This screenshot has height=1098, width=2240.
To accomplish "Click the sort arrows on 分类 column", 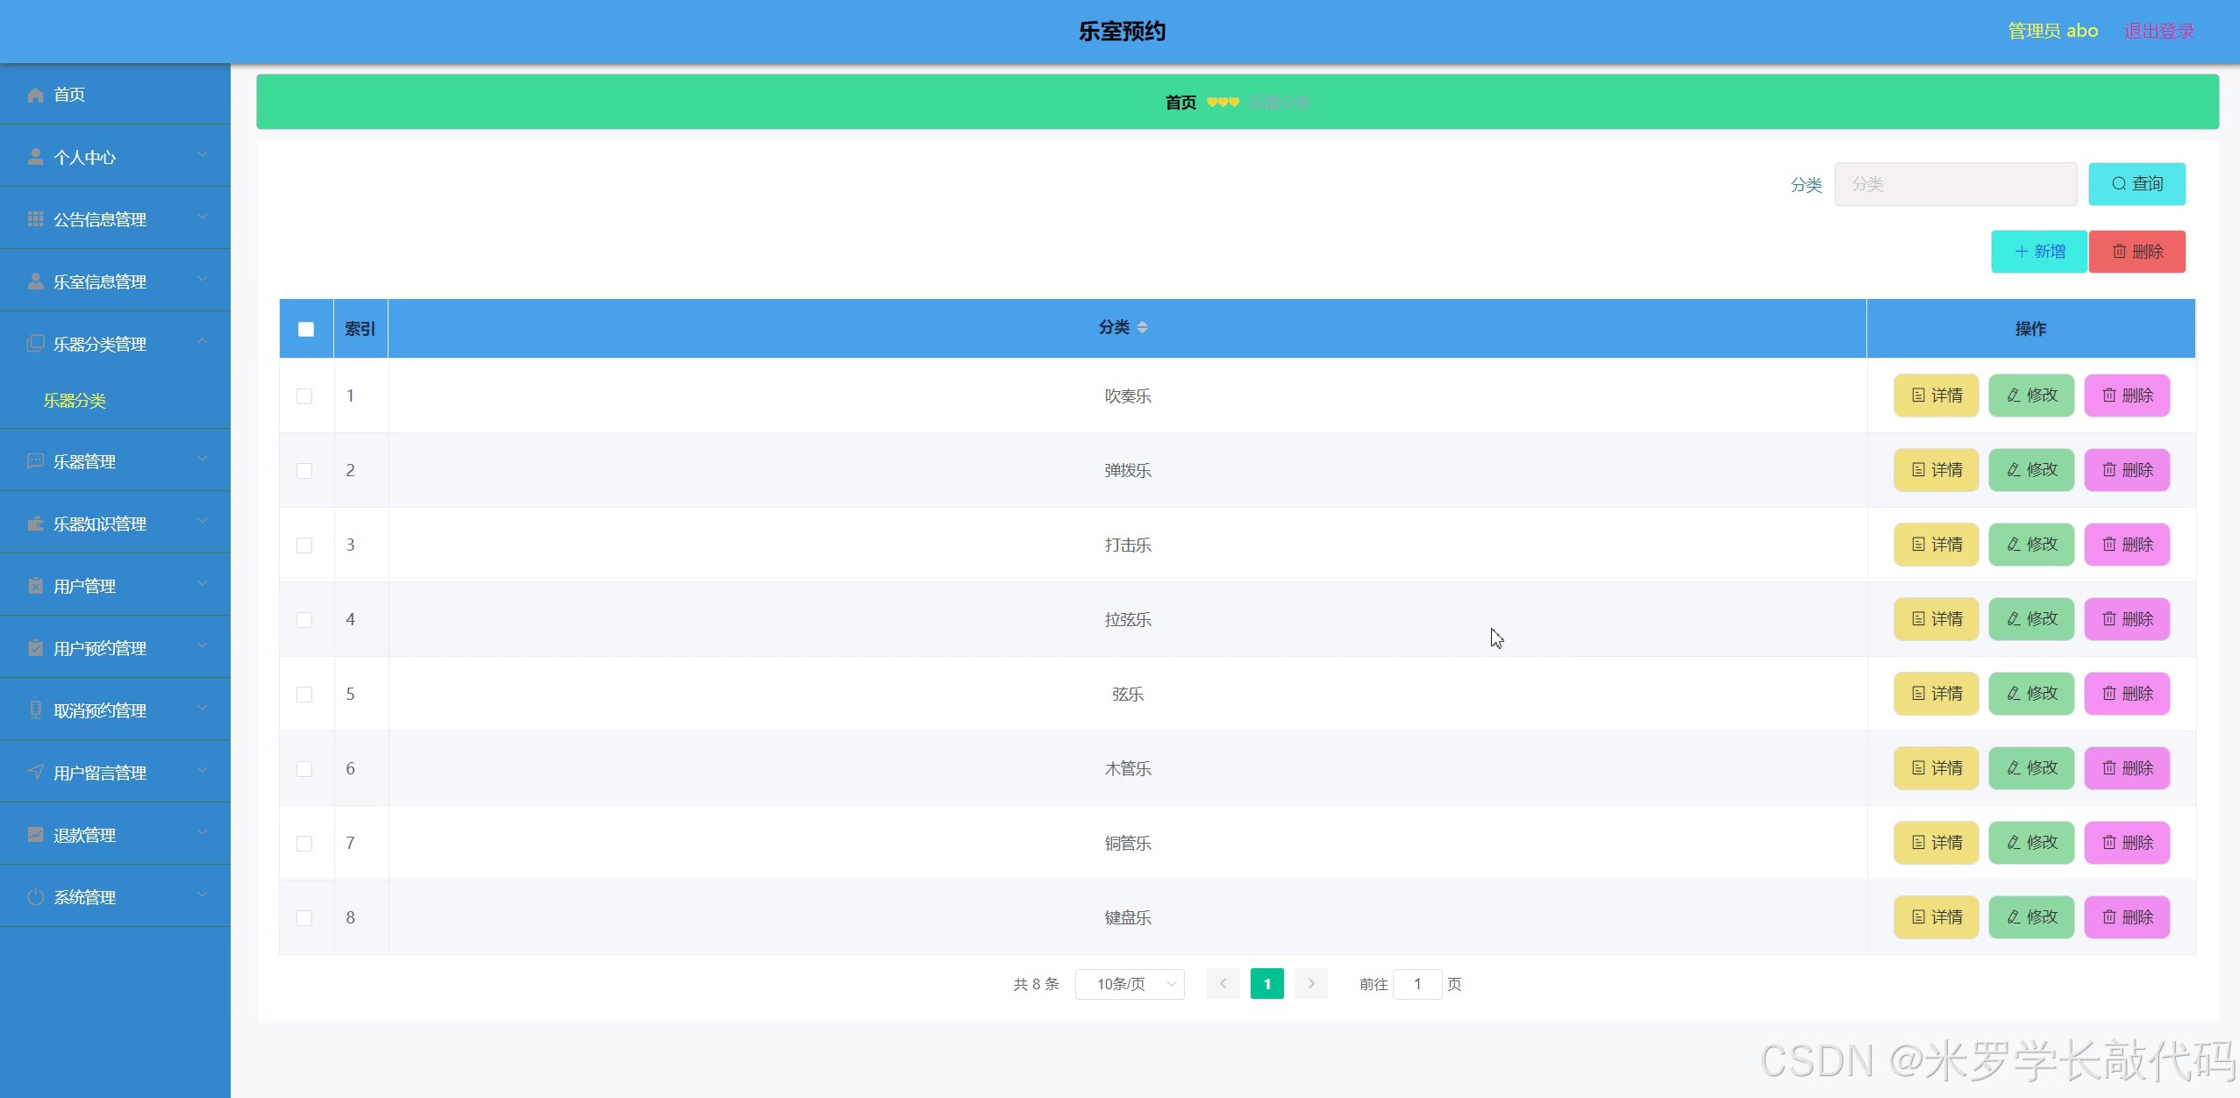I will (x=1142, y=327).
